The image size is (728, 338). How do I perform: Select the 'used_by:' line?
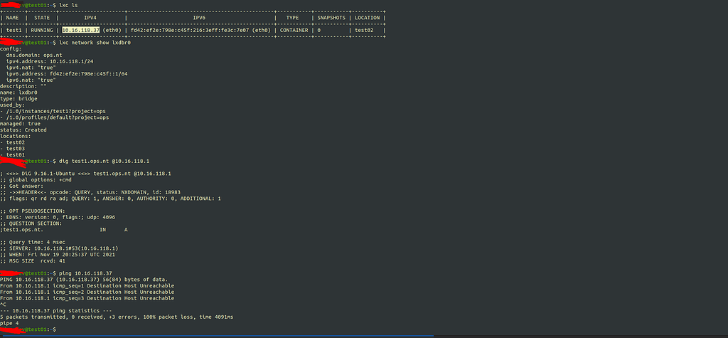(x=13, y=105)
